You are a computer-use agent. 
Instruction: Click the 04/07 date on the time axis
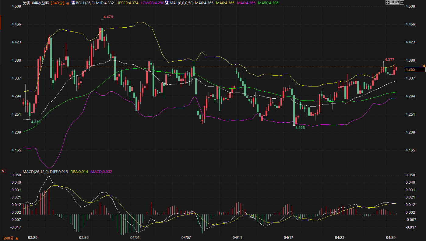point(186,237)
